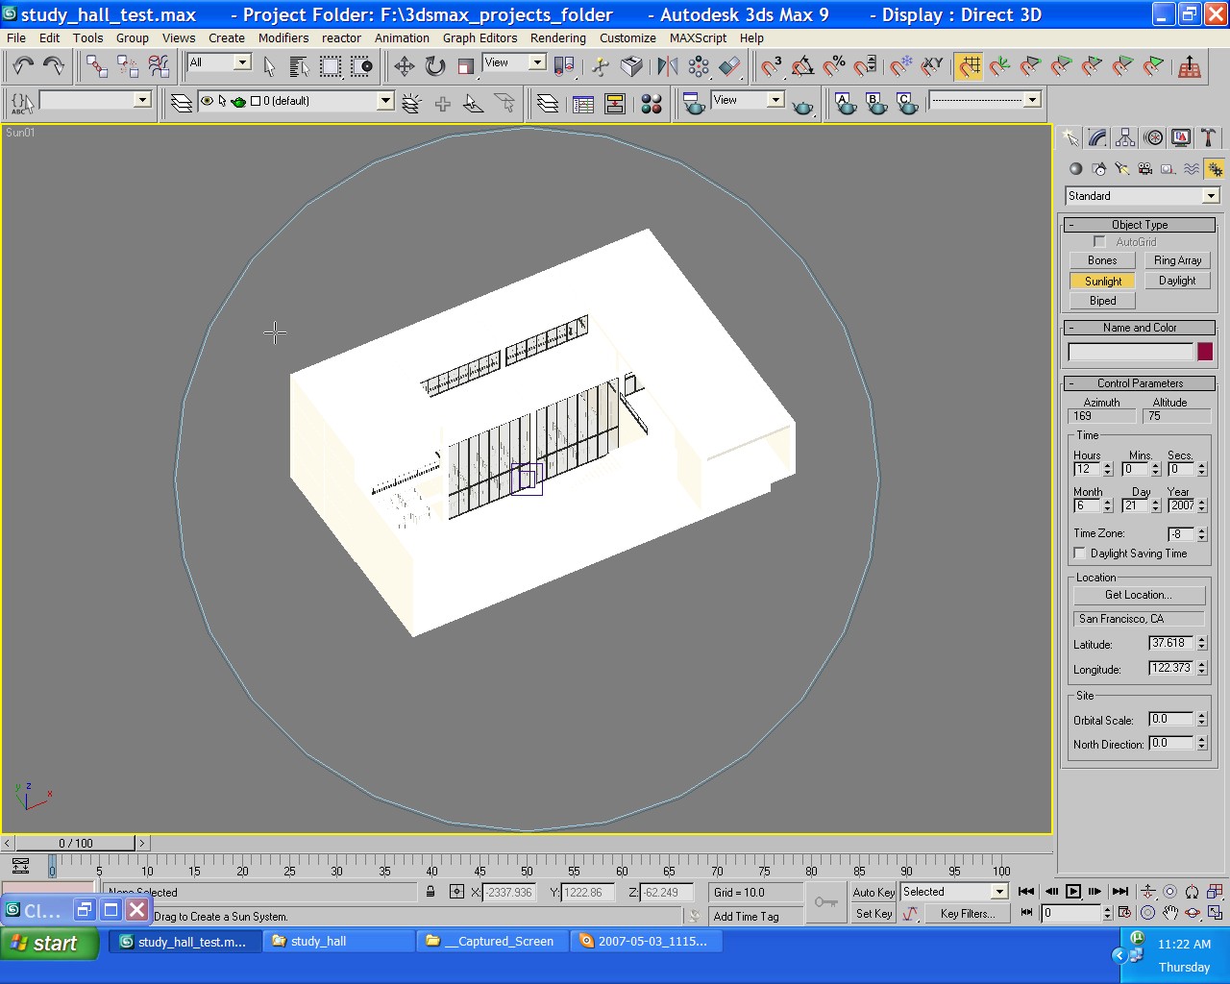Select the Select and Move tool
Image resolution: width=1230 pixels, height=984 pixels.
(405, 65)
